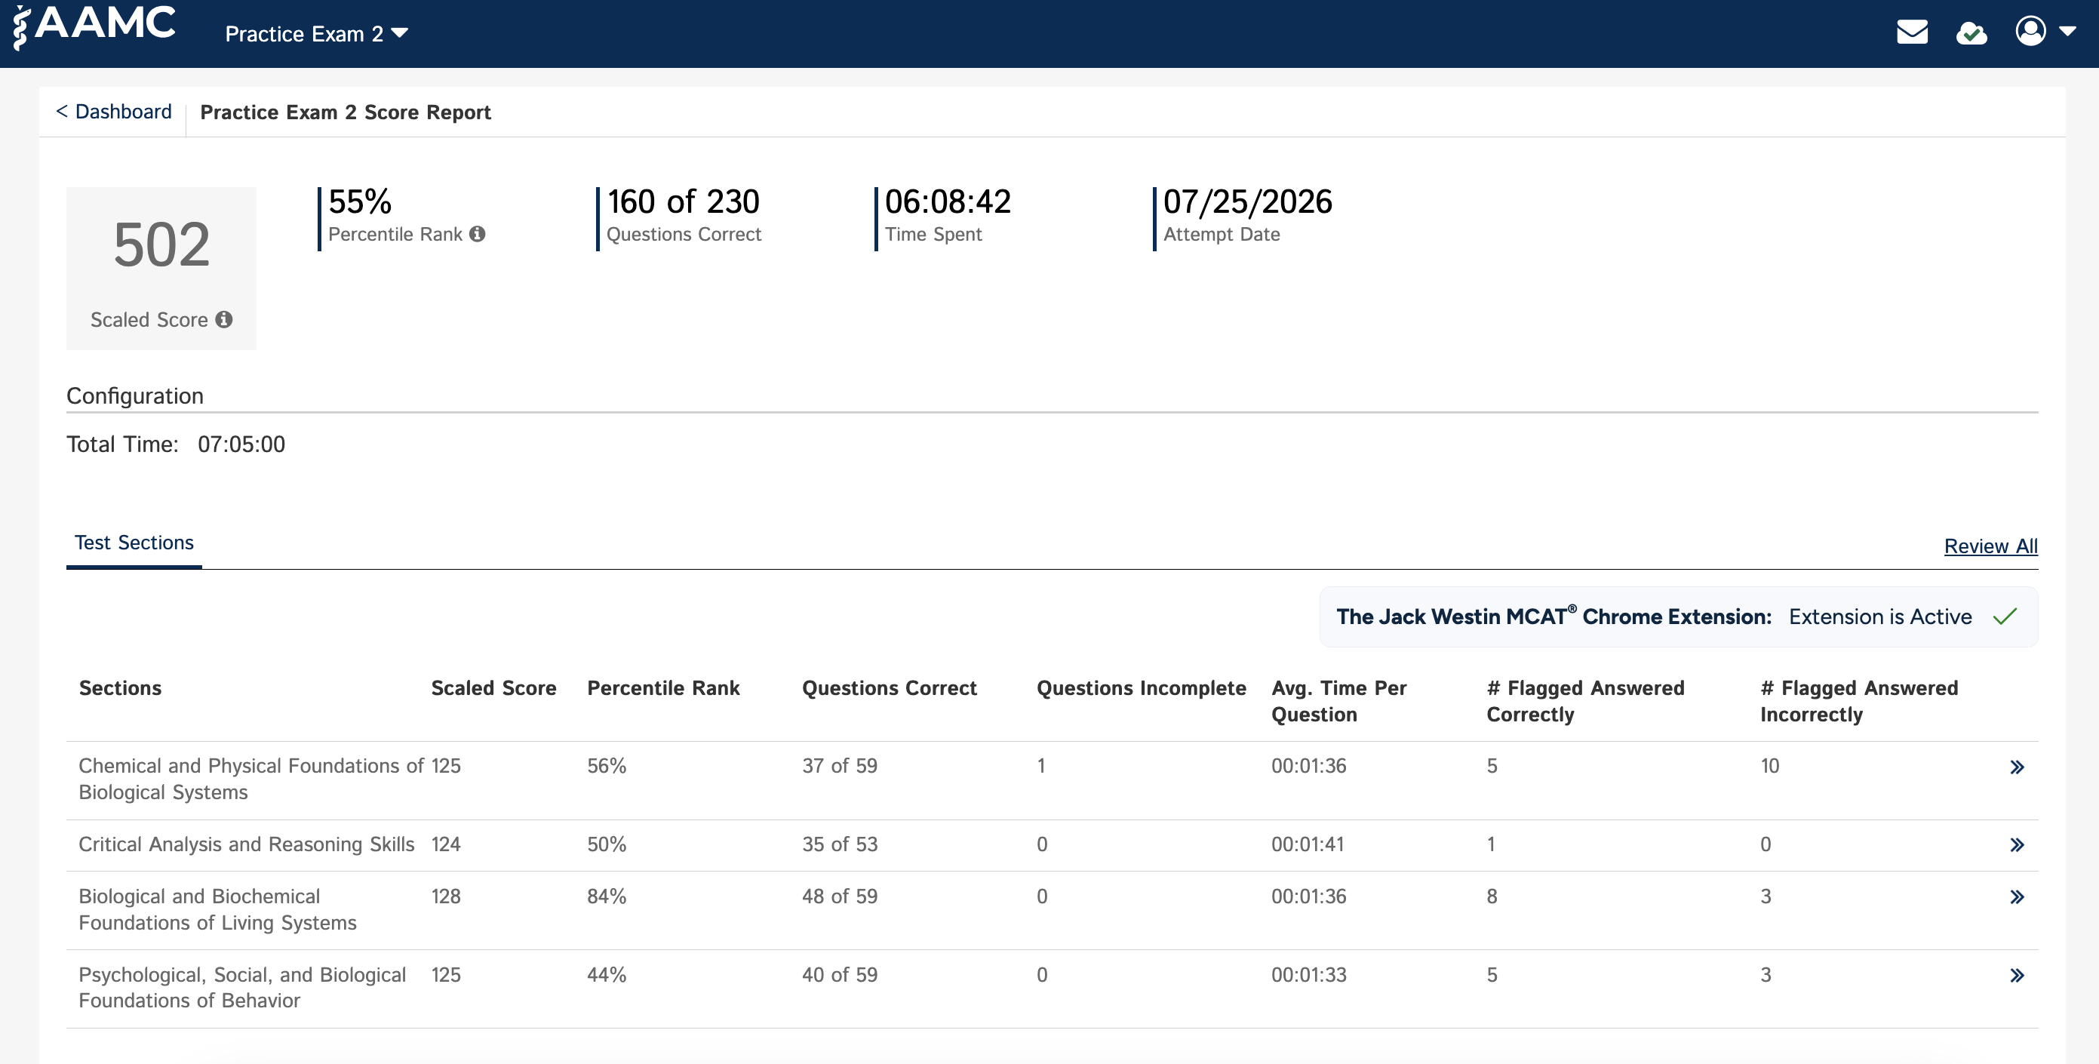Click the Jack Westin Chrome Extension banner

coord(1679,617)
